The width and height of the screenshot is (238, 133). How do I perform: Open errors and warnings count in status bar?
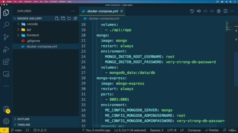tap(40, 130)
